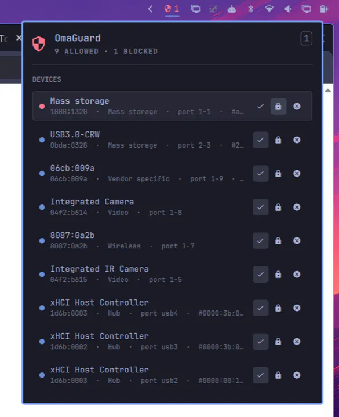Reject the USB3.0-CRW device

coord(297,140)
